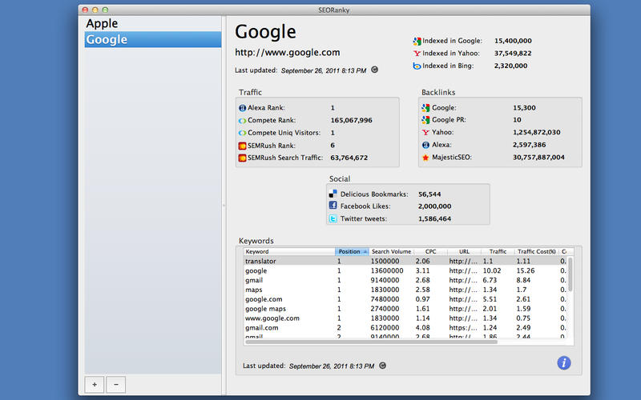Open the http://www.google.com link
Screen dimensions: 641x400
click(287, 53)
